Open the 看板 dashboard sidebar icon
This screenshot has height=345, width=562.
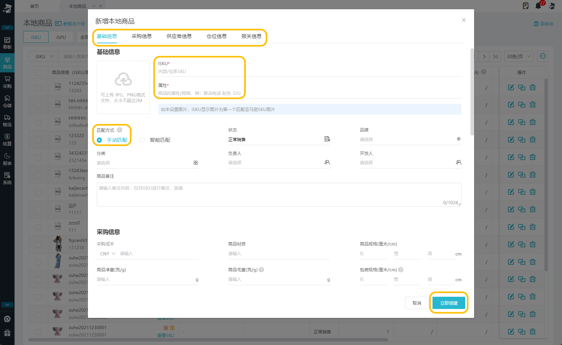click(7, 43)
